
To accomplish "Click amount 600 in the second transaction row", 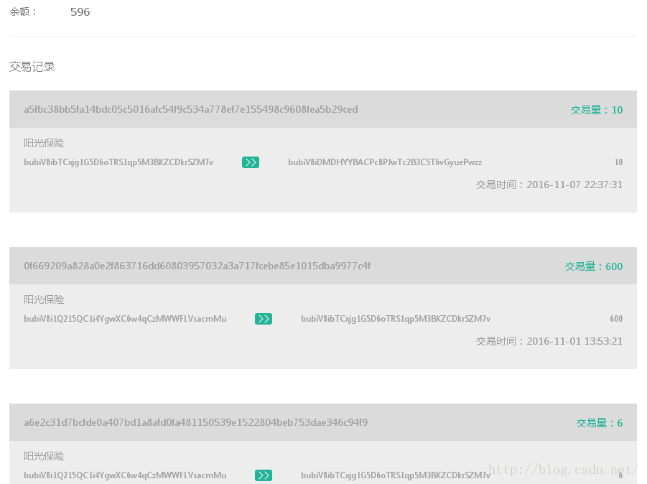I will (616, 319).
